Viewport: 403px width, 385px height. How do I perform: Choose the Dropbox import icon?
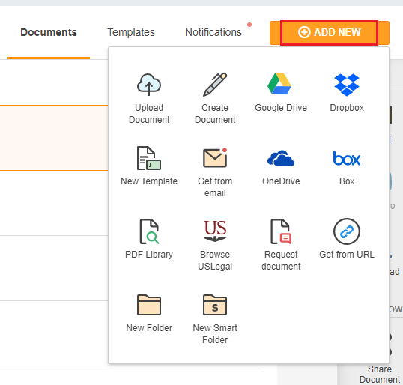coord(347,85)
